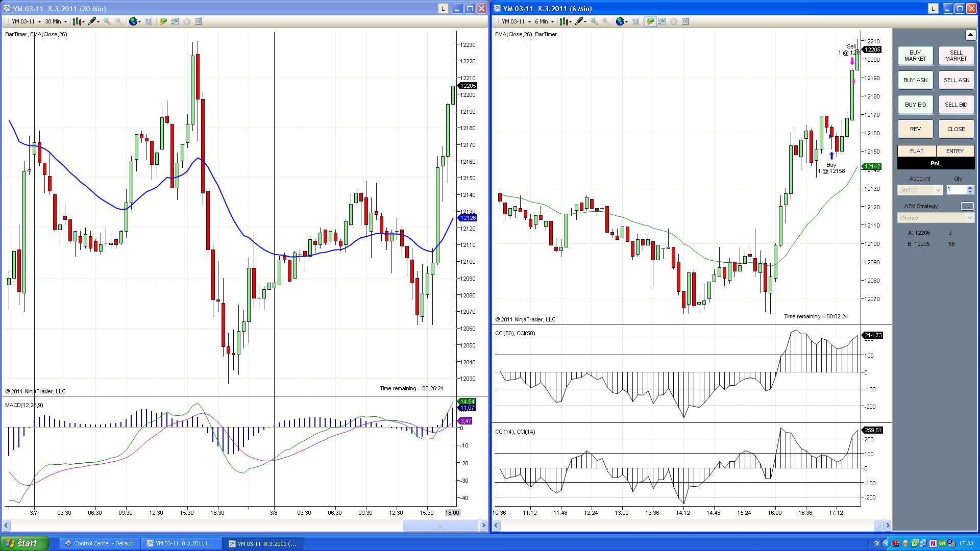Click zoom in icon on 30 Min chart
Screen dimensions: 980x551
(x=107, y=21)
